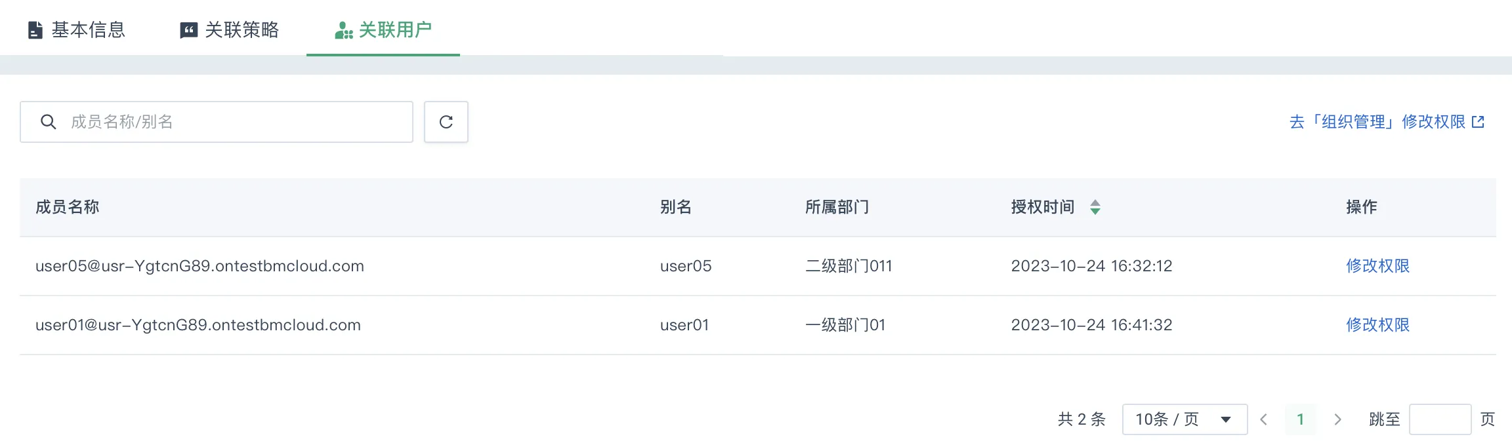Switch to the 关联策略 tab
The image size is (1512, 443).
(230, 30)
